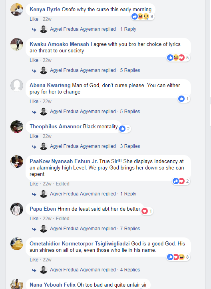
Task: Open reactions on Ometahidior Kormetorpor's comment
Action: click(178, 257)
